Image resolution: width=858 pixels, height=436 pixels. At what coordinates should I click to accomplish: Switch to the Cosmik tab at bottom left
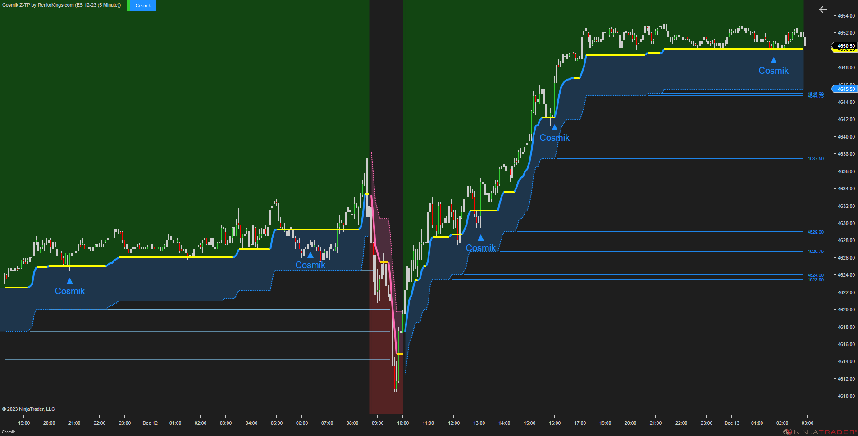pos(9,431)
